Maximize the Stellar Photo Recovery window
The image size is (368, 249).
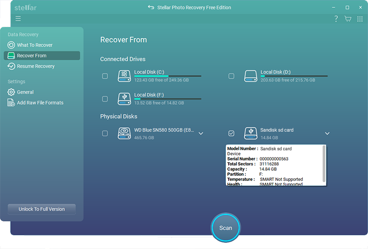347,7
